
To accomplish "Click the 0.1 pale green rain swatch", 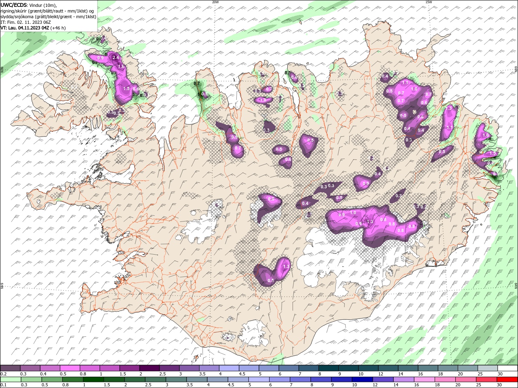I will [11, 380].
